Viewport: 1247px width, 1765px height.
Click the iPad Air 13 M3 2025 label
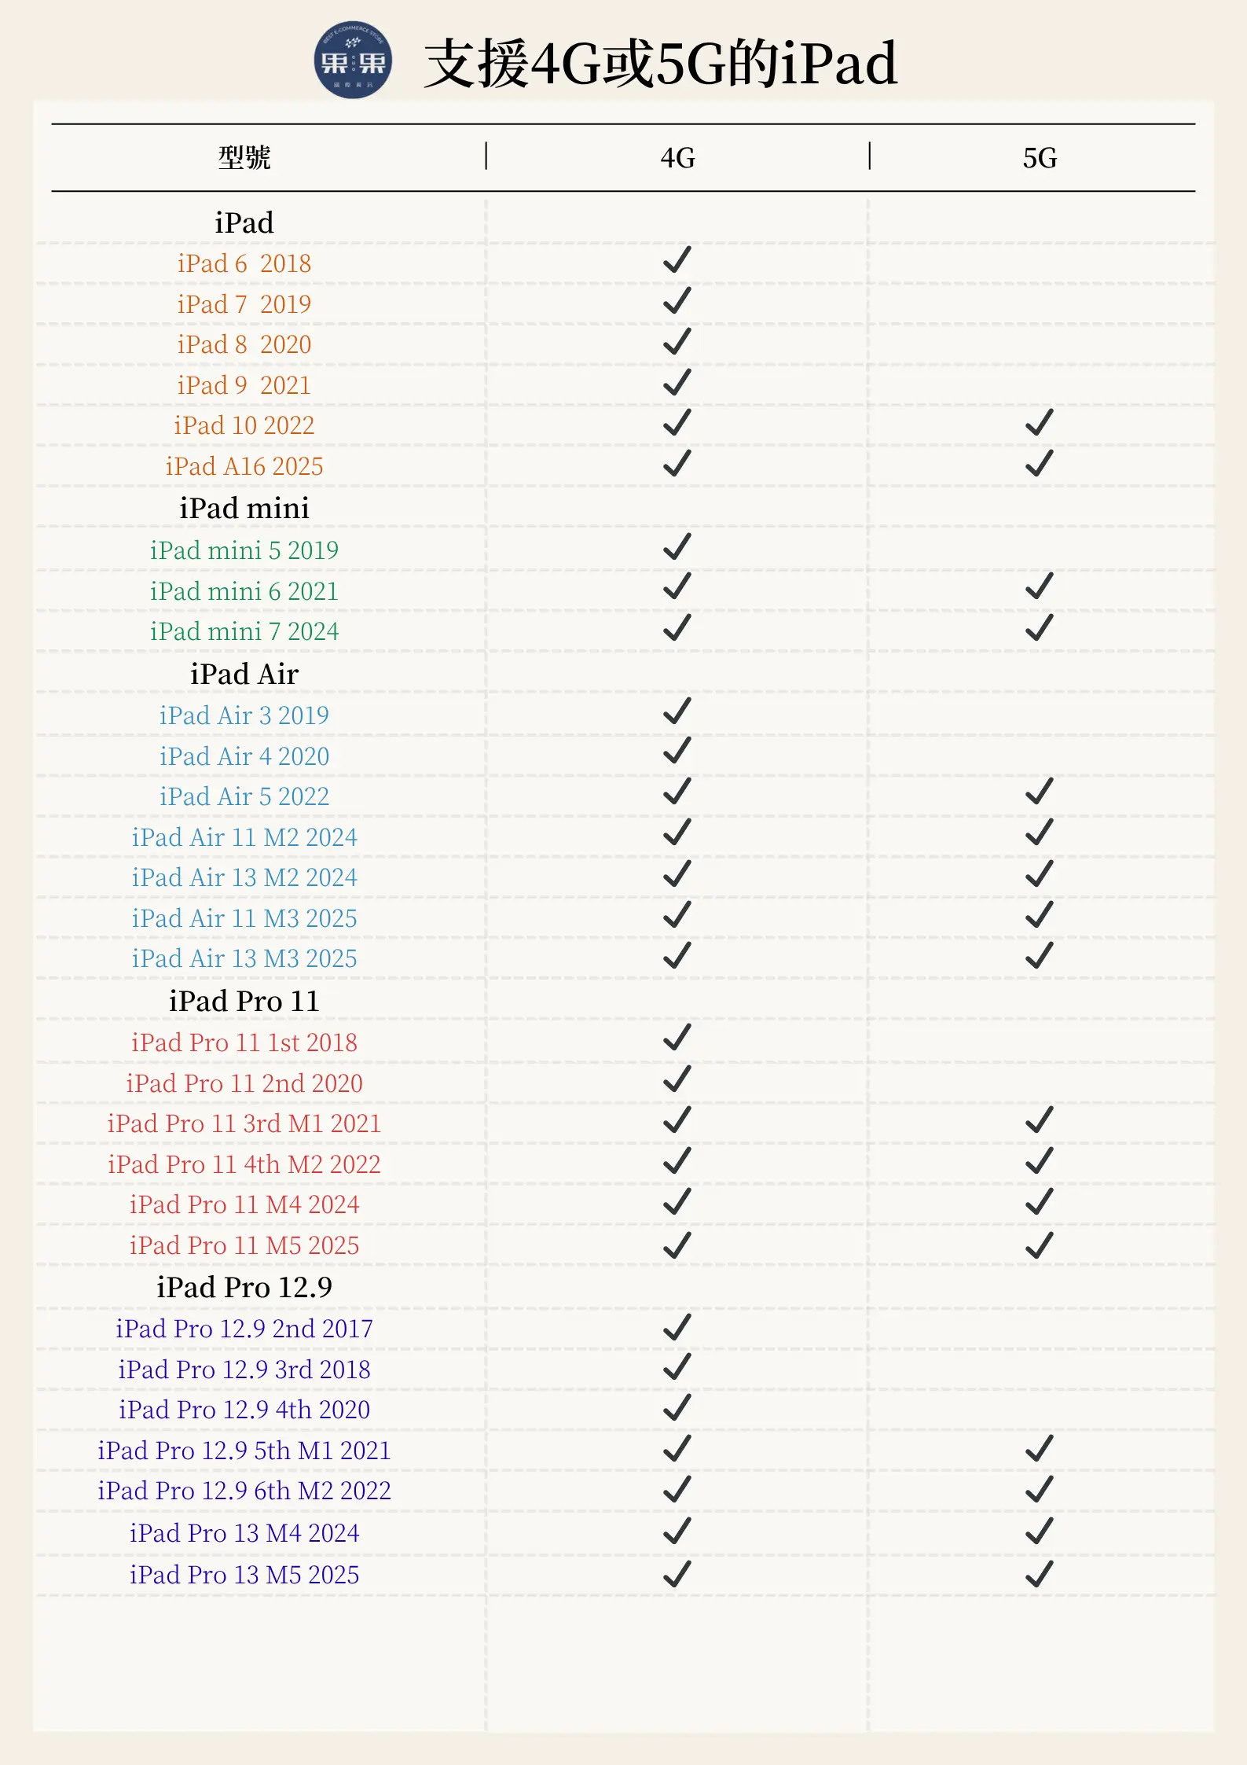[244, 958]
